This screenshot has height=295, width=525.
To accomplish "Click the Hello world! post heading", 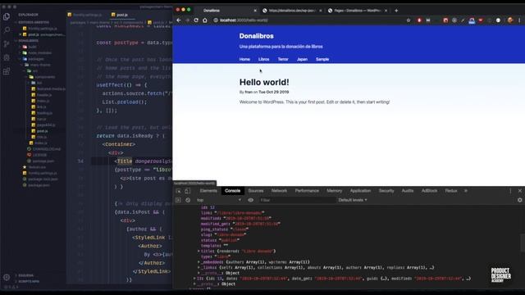I will (x=264, y=82).
